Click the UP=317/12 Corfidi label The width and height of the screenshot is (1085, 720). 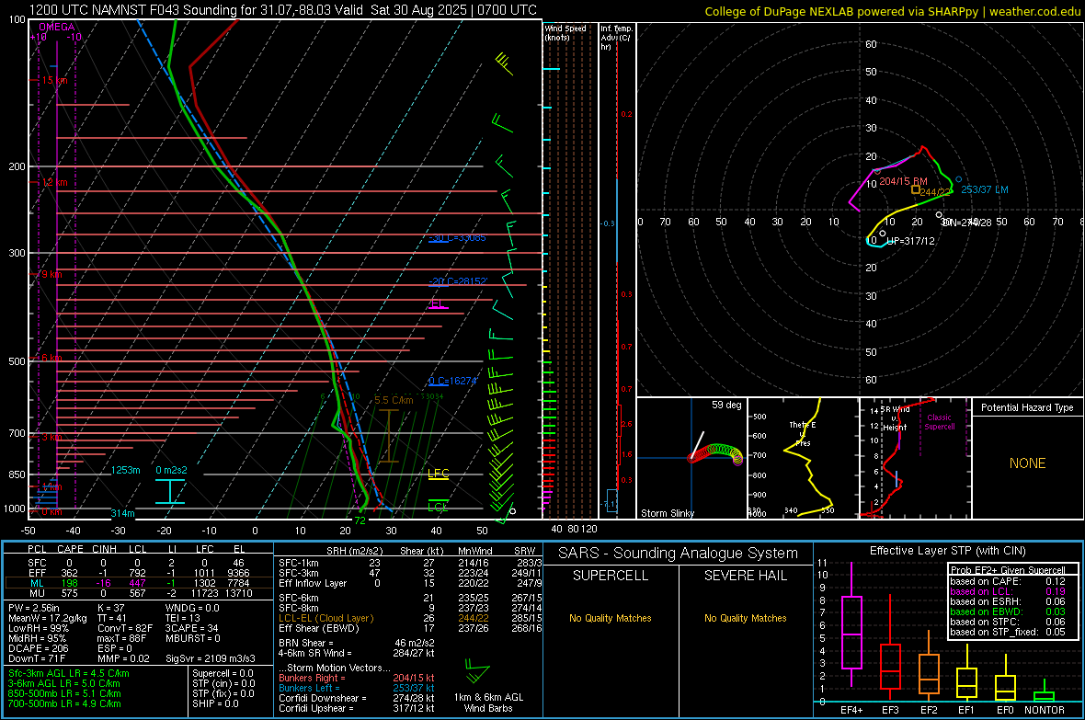point(910,241)
